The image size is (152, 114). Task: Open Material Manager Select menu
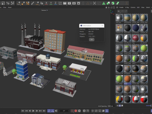tap(148, 7)
